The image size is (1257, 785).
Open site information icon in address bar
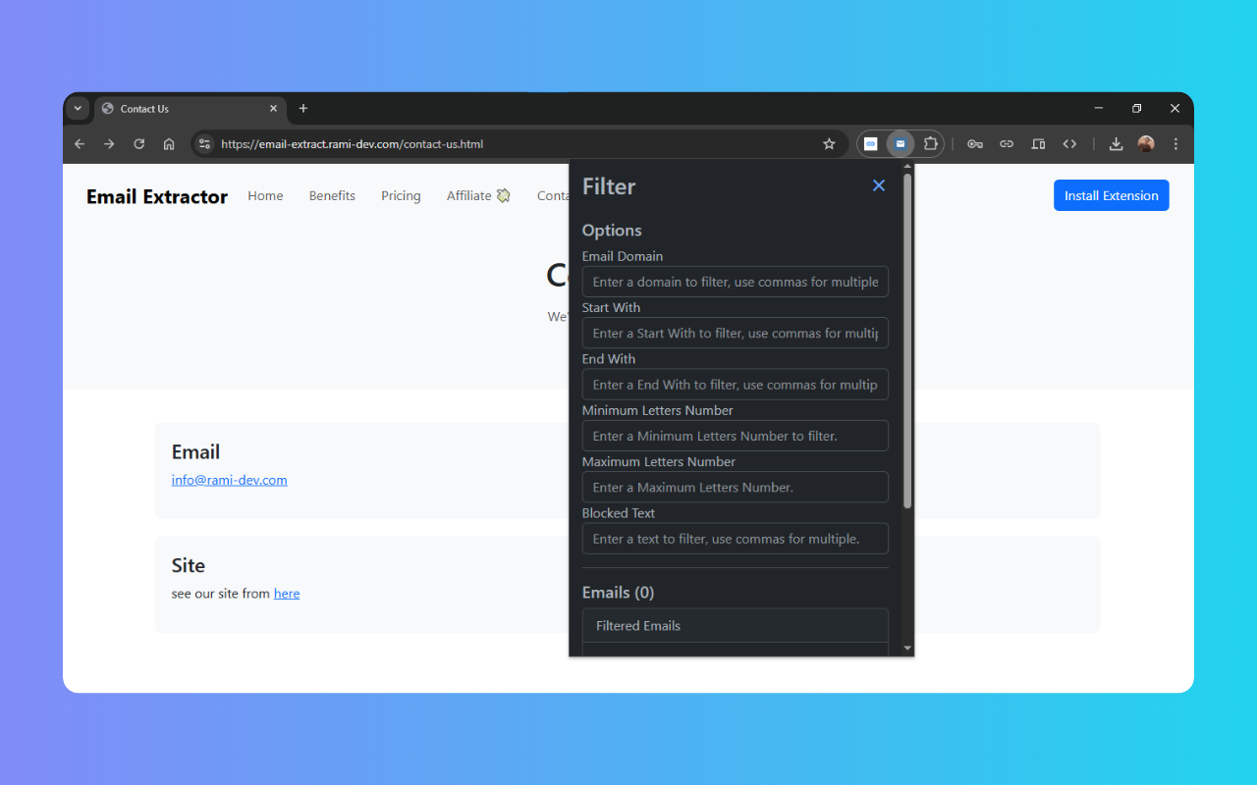tap(204, 144)
